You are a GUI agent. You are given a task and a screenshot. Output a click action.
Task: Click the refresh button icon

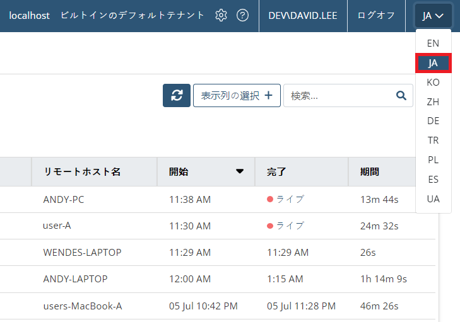[177, 95]
